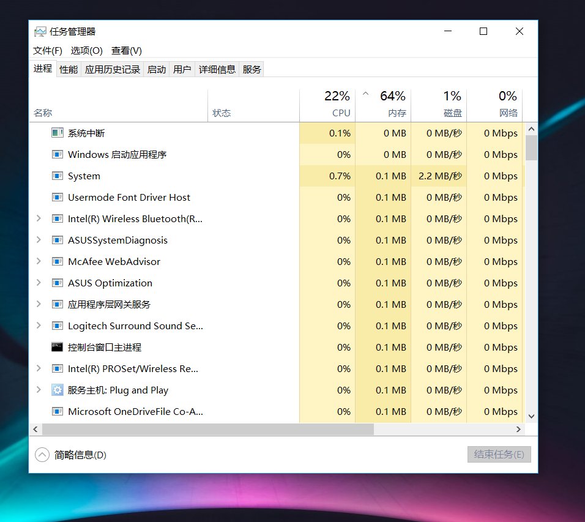This screenshot has height=522, width=585.
Task: Sort by the 网络 column header
Action: pyautogui.click(x=494, y=105)
